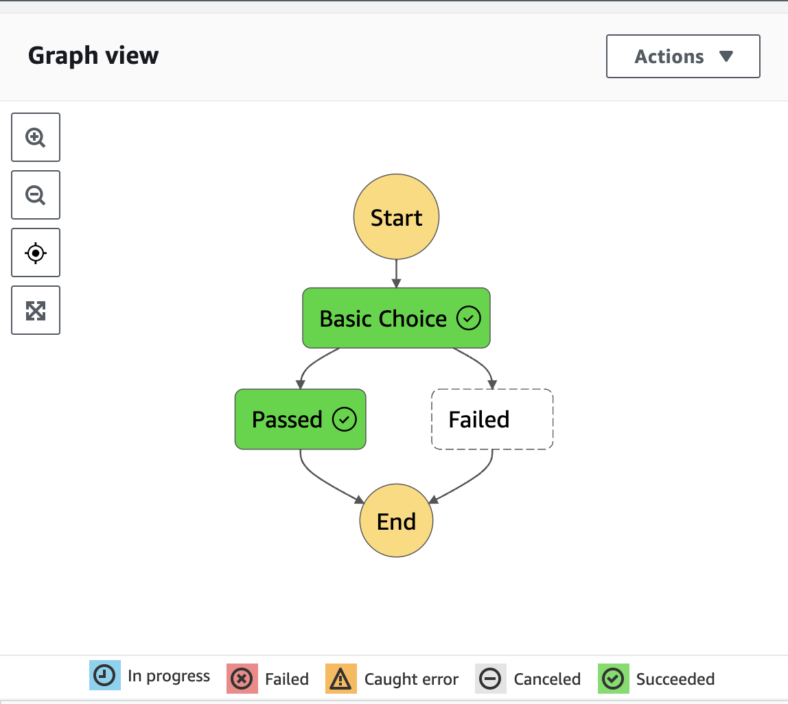
Task: Click the Start circle node
Action: (x=396, y=218)
